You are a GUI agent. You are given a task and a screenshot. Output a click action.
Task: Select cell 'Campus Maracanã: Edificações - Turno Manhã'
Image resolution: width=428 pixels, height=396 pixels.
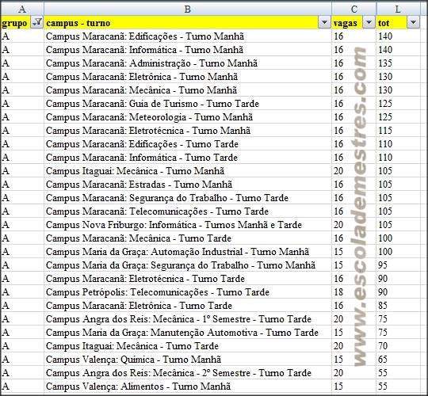coord(188,36)
